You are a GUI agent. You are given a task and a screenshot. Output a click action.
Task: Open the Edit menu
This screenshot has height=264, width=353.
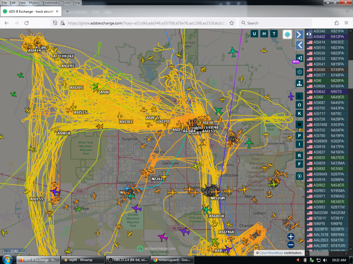13,3
